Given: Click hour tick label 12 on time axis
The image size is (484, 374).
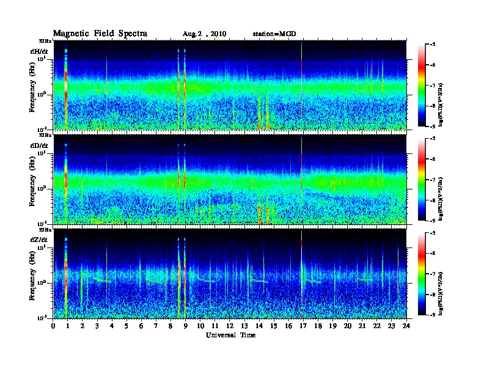Looking at the screenshot, I should (x=230, y=326).
